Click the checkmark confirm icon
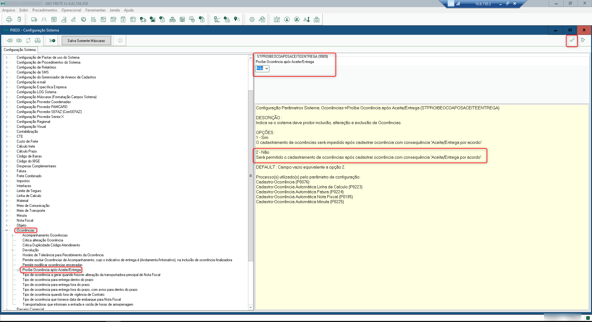The image size is (592, 322). click(x=572, y=40)
